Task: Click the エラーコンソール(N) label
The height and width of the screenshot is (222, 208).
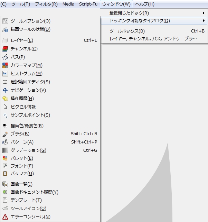Action: click(30, 217)
